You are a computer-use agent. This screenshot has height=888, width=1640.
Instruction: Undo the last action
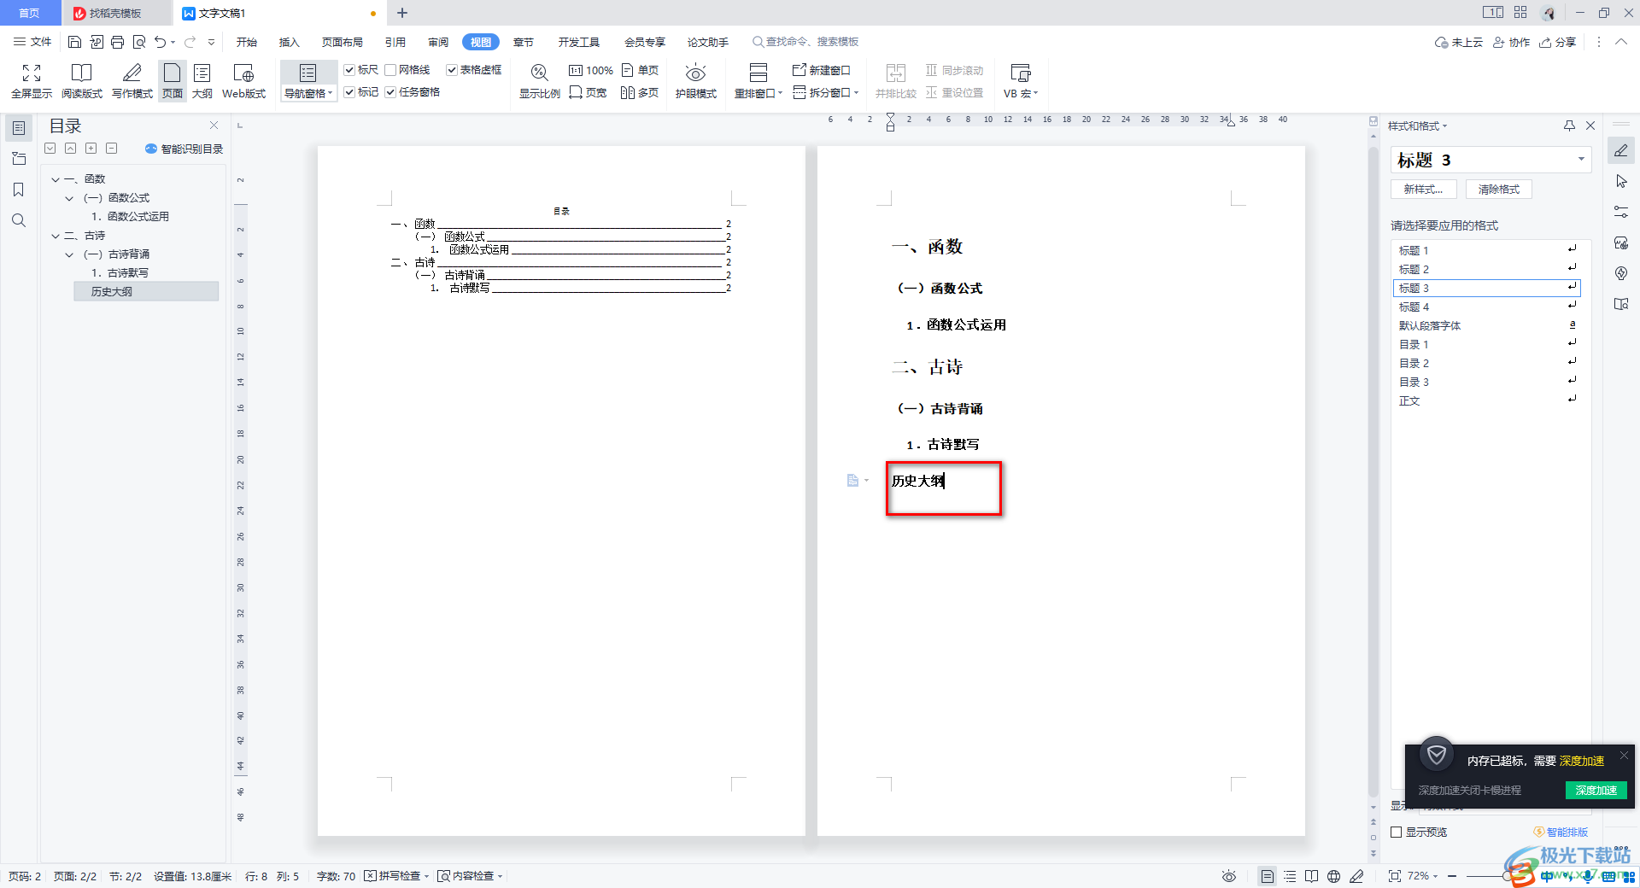coord(160,42)
